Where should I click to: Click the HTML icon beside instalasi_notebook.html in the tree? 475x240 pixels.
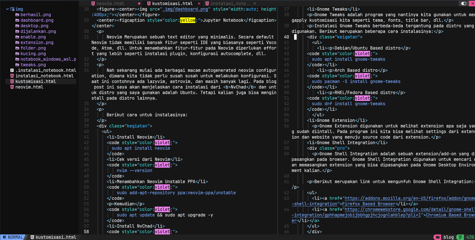pyautogui.click(x=12, y=76)
